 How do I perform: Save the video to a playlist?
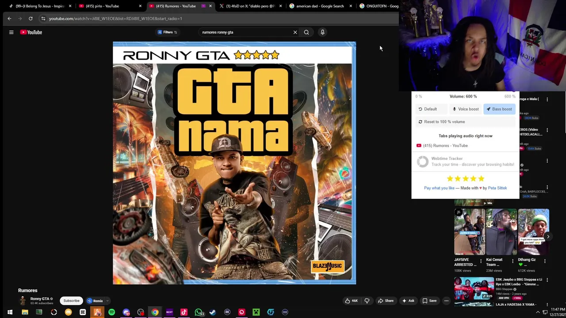(429, 301)
